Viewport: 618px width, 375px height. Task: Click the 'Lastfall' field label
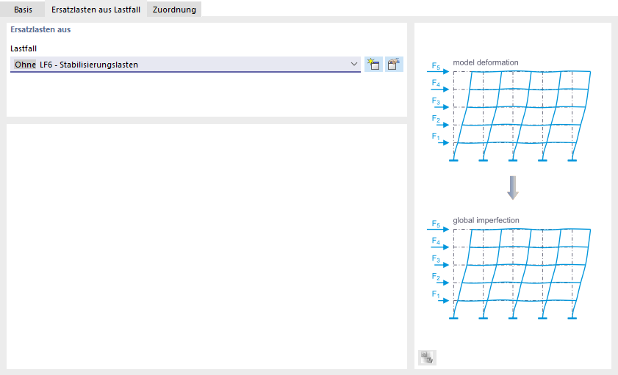pyautogui.click(x=24, y=48)
